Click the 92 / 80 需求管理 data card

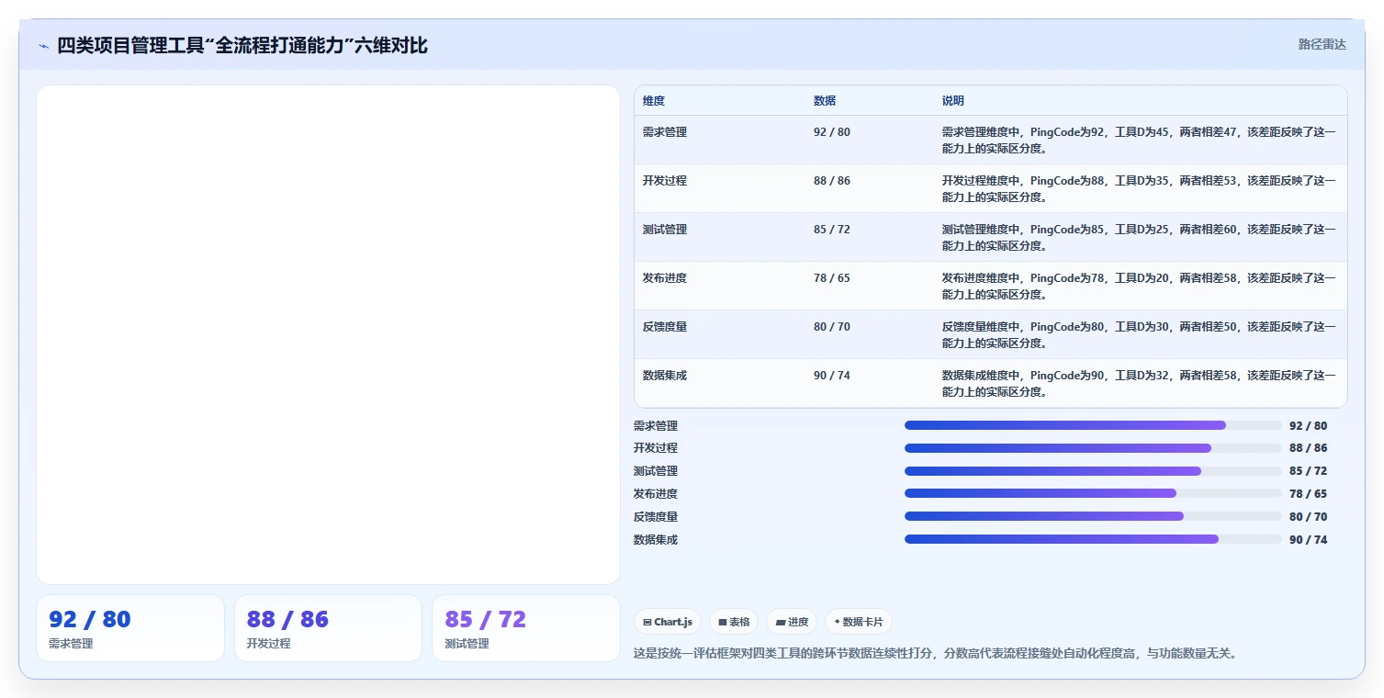(x=130, y=628)
